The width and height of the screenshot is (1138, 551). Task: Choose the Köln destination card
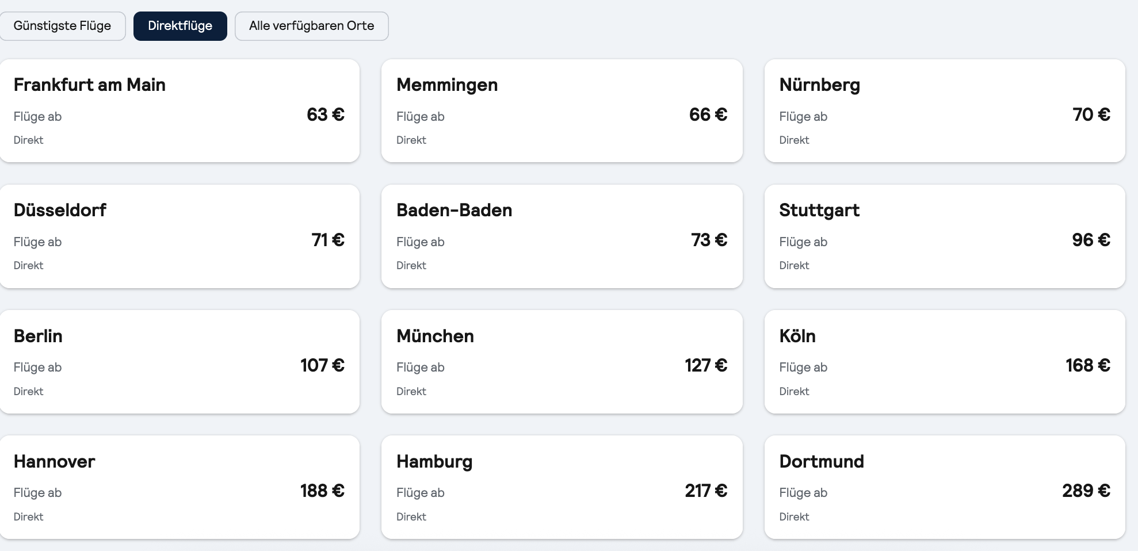click(x=945, y=362)
